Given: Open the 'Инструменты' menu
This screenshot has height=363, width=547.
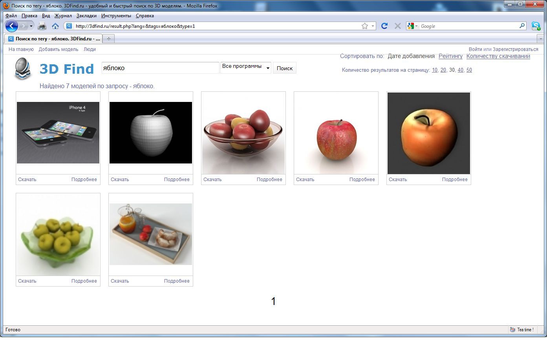Looking at the screenshot, I should (x=116, y=16).
